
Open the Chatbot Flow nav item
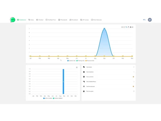tap(51, 20)
